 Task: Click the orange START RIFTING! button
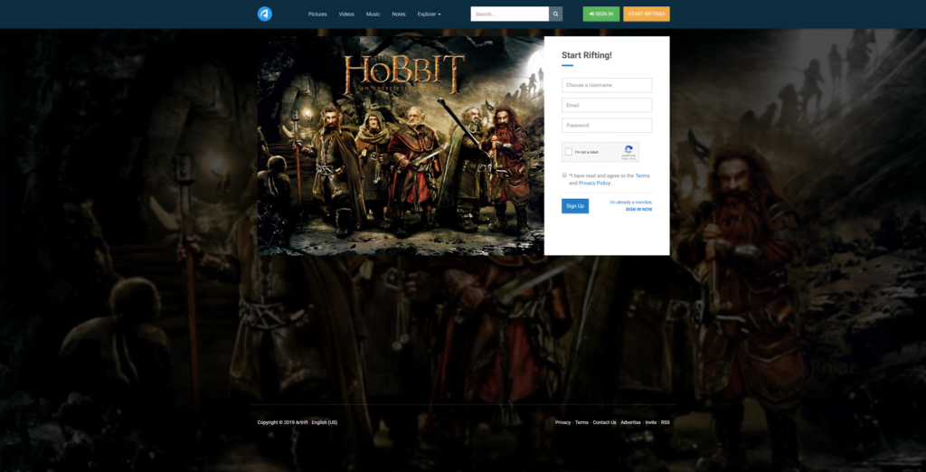click(646, 14)
